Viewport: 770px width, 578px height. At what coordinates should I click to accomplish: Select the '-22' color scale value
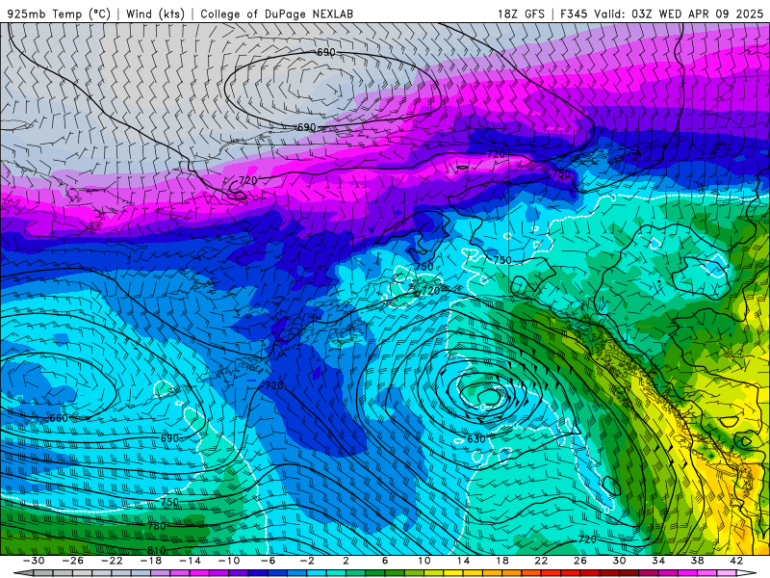[112, 561]
